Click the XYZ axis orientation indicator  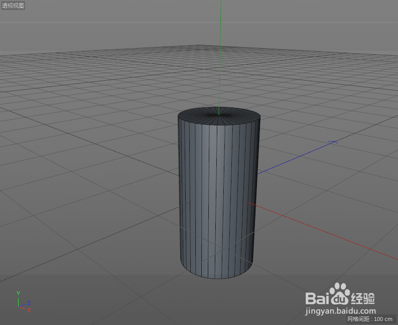[24, 302]
